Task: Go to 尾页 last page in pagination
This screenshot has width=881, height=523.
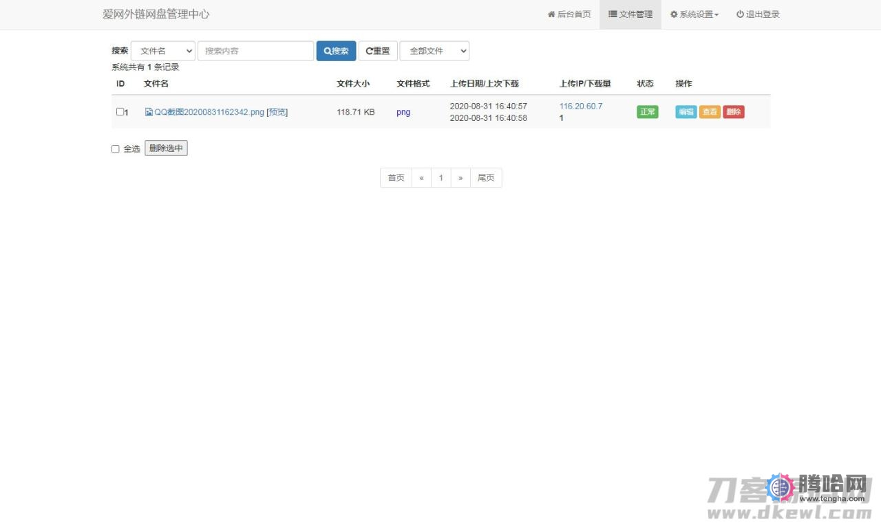Action: (x=486, y=178)
